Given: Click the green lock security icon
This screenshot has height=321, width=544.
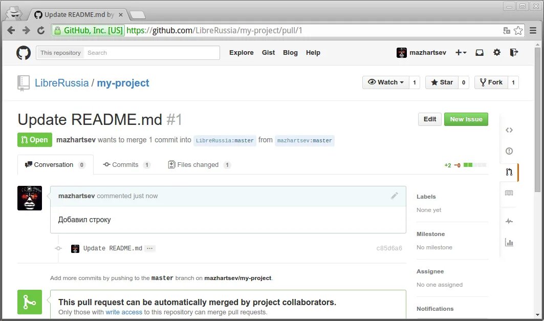Looking at the screenshot, I should pos(58,31).
